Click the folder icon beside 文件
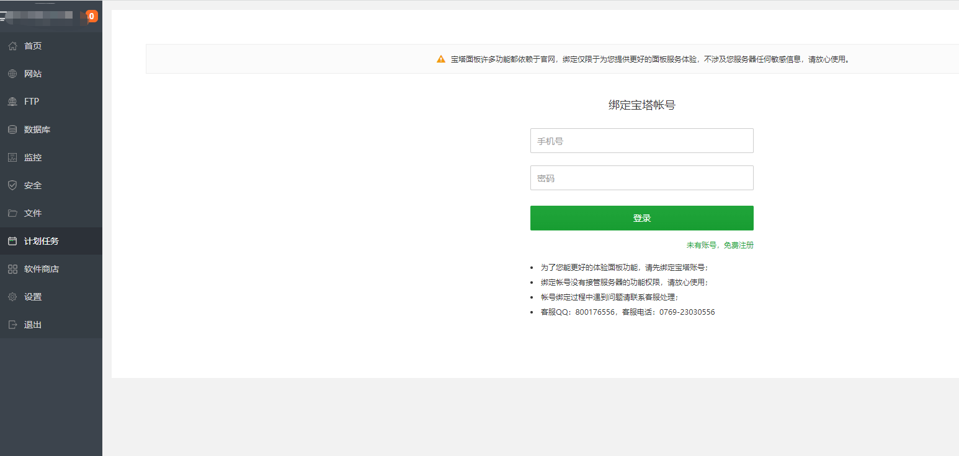Viewport: 959px width, 456px height. [x=12, y=213]
